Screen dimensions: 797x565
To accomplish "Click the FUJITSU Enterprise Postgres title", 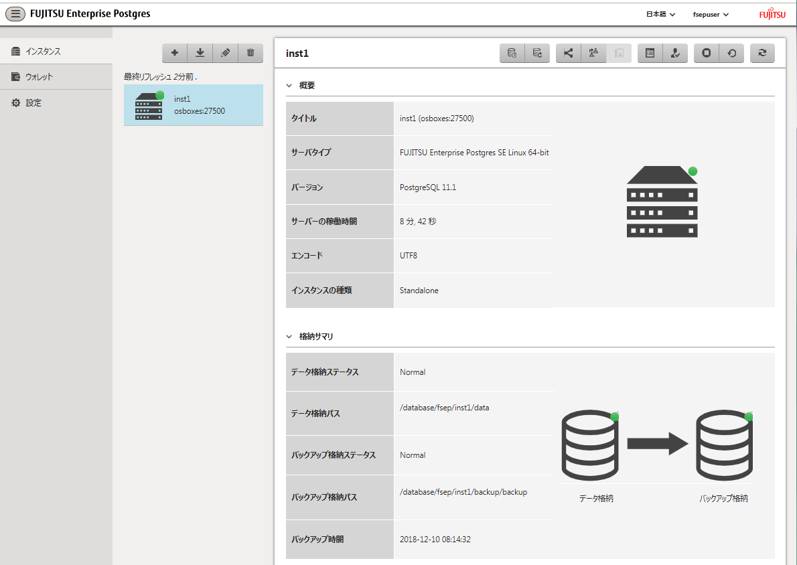I will [x=90, y=13].
